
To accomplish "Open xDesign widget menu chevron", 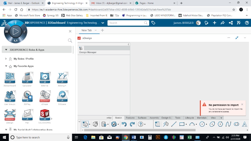I will tap(245, 38).
